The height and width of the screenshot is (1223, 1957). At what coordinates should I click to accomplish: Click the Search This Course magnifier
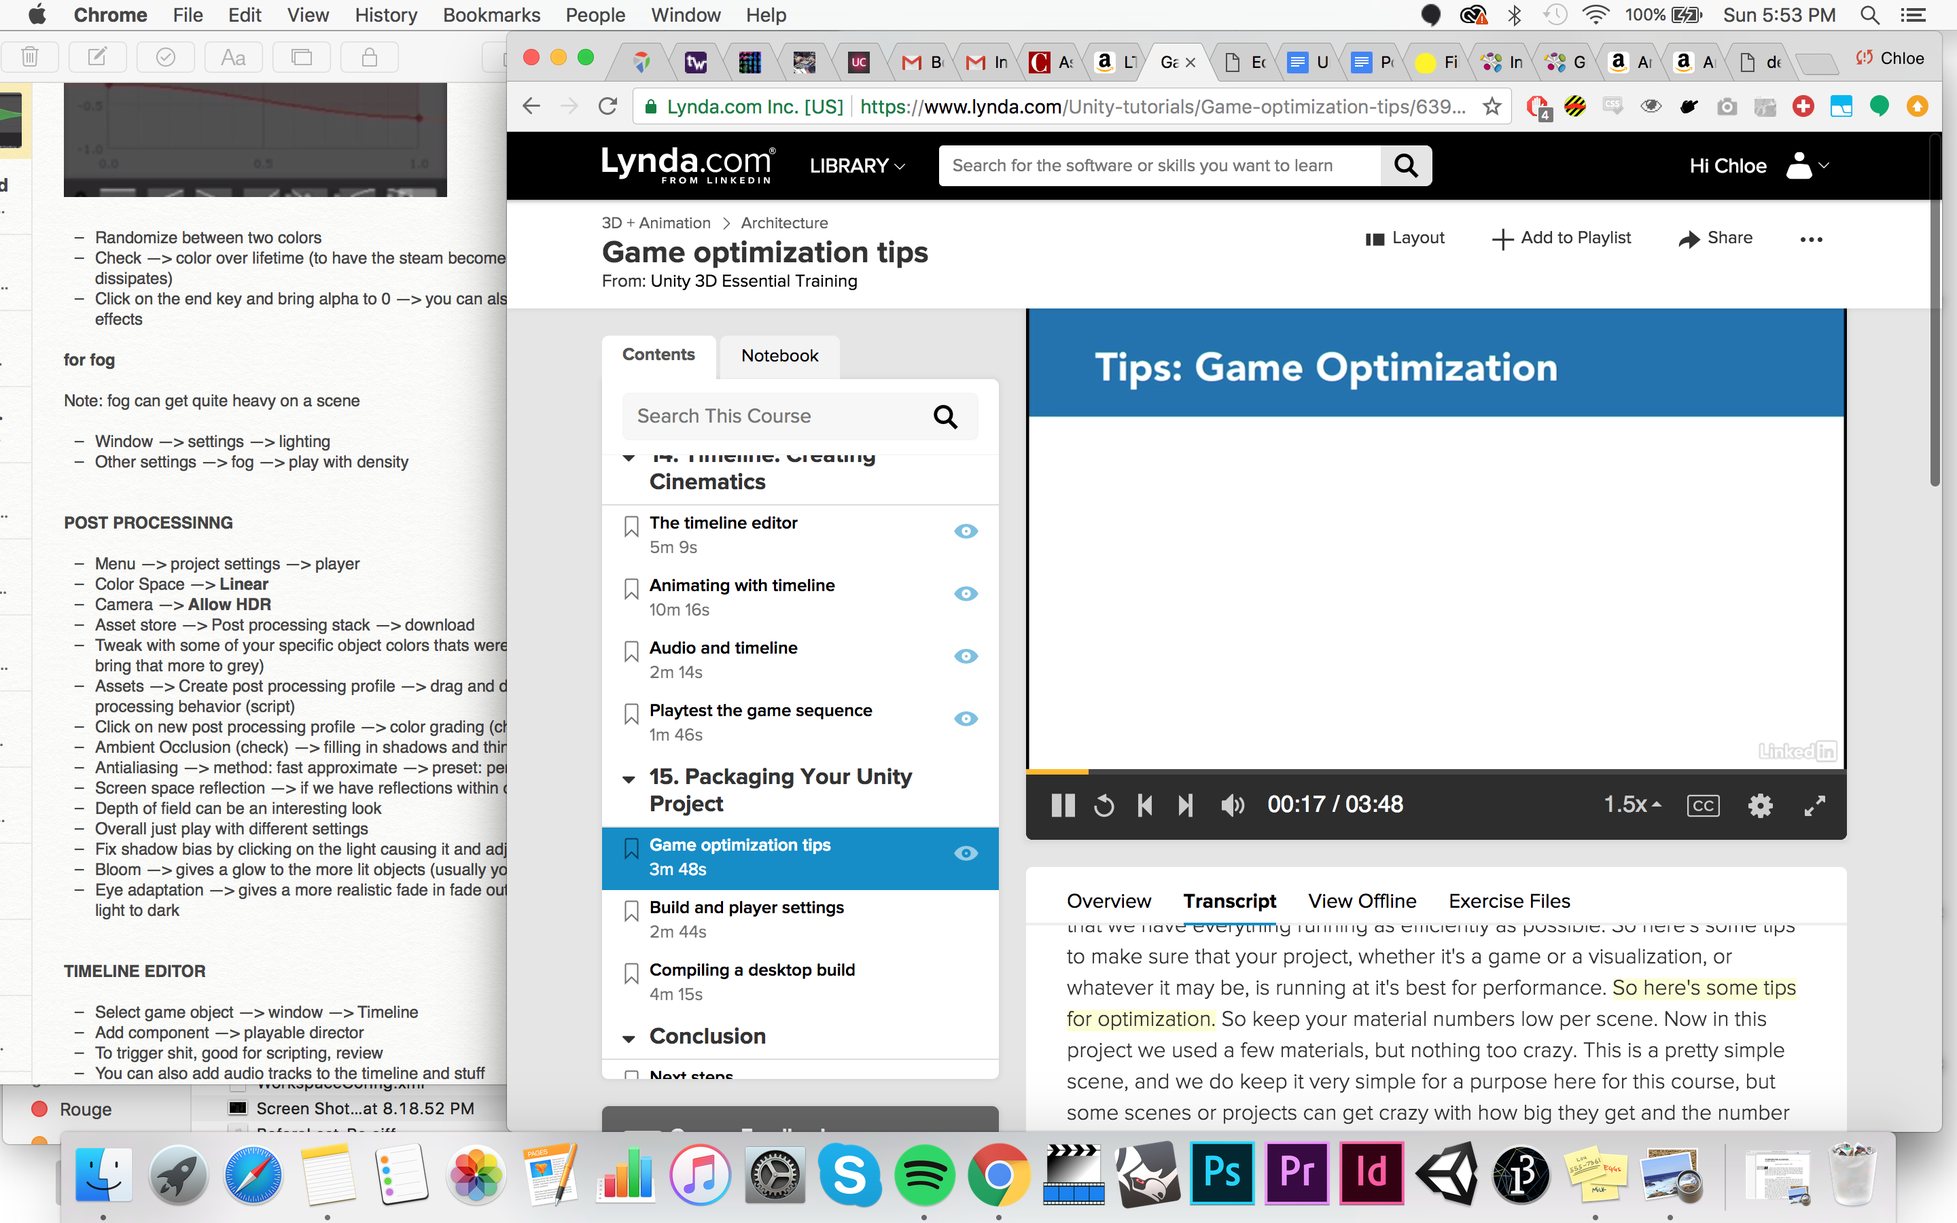click(945, 416)
